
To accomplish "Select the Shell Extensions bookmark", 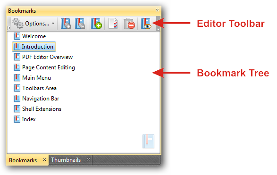I will 37,109.
